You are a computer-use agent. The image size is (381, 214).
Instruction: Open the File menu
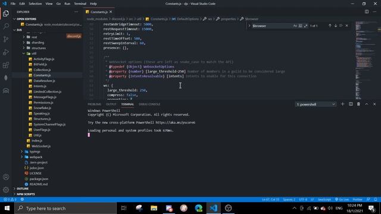tap(13, 4)
